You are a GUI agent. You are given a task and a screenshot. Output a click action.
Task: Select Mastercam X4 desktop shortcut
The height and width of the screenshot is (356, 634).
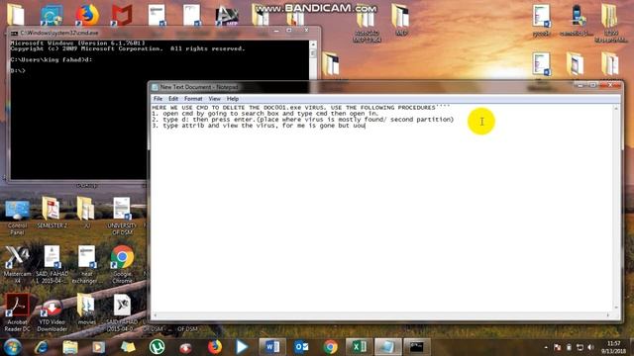pos(18,264)
